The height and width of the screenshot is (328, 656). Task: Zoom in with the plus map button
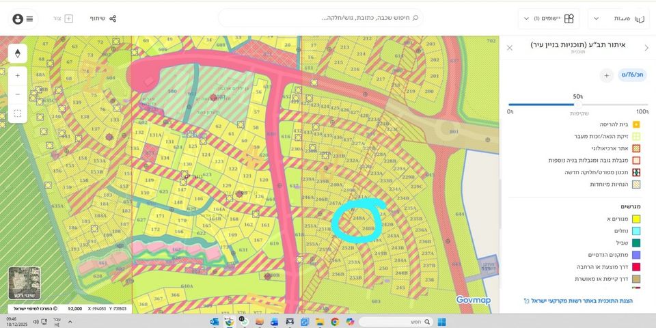[x=17, y=74]
